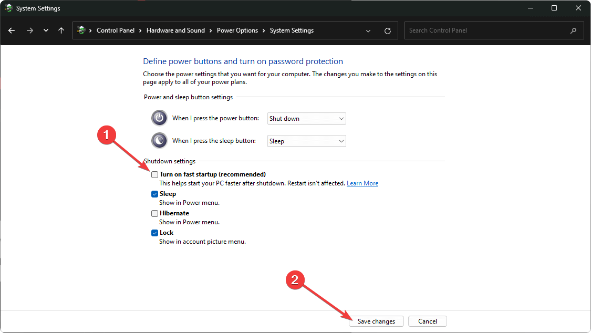Check the Hibernate checkbox

(155, 213)
